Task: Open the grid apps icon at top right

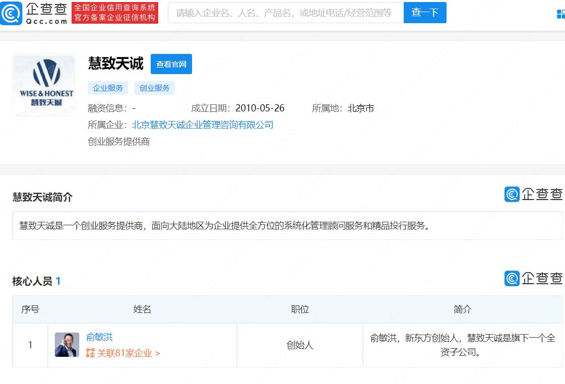Action: click(560, 14)
